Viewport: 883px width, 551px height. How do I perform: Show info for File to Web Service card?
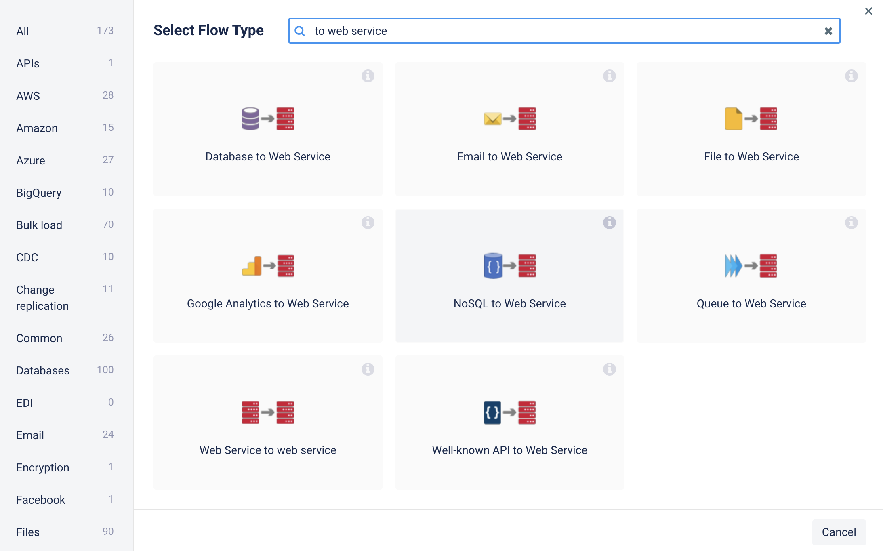[x=851, y=76]
